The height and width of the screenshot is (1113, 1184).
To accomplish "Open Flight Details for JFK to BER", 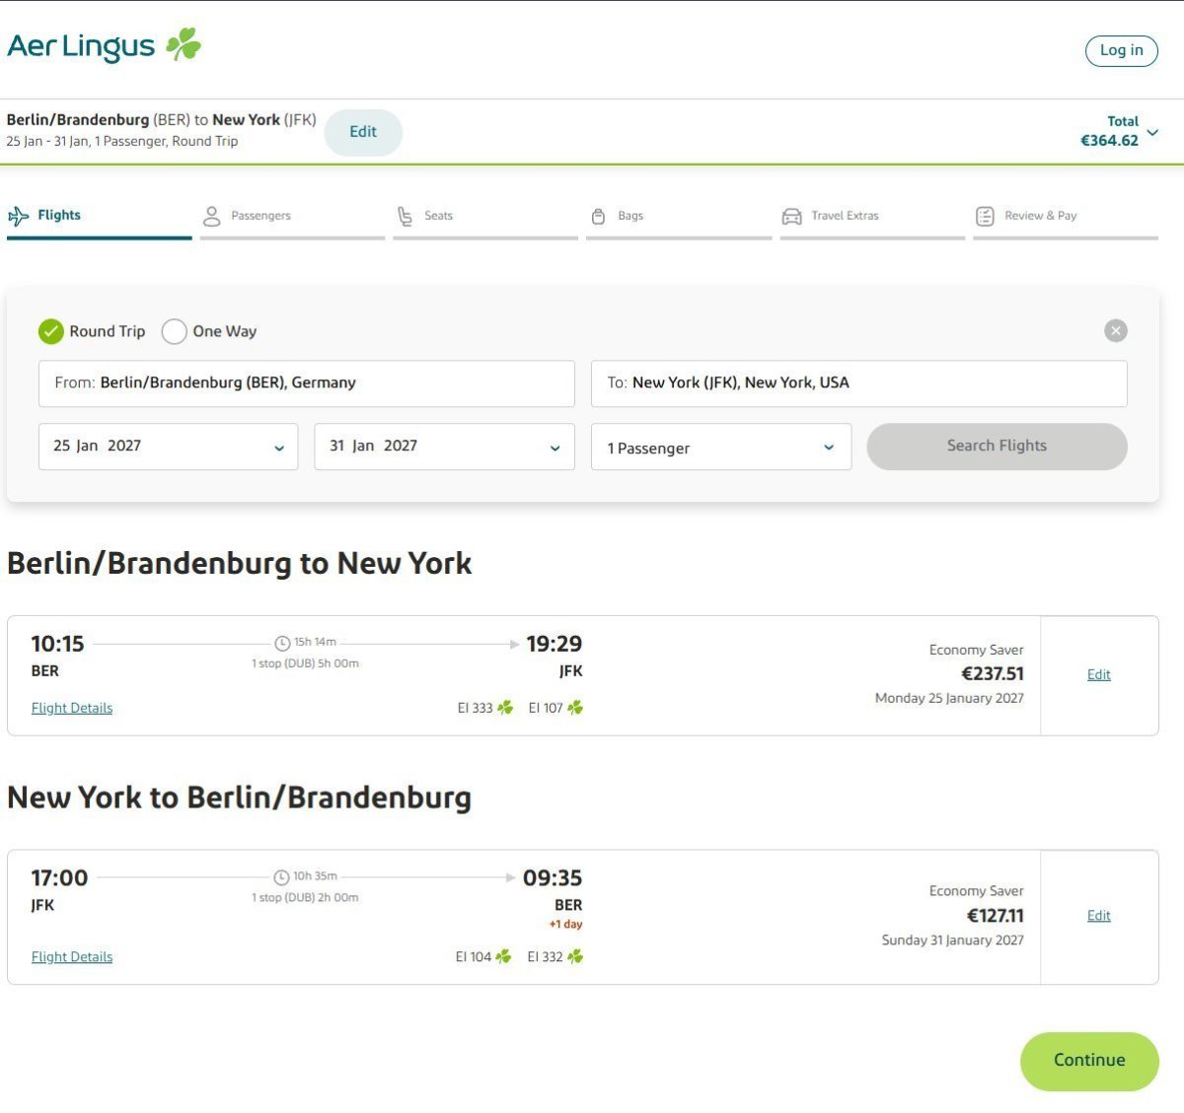I will 72,957.
